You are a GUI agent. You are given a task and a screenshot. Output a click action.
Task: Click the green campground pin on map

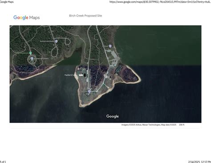tap(30, 53)
